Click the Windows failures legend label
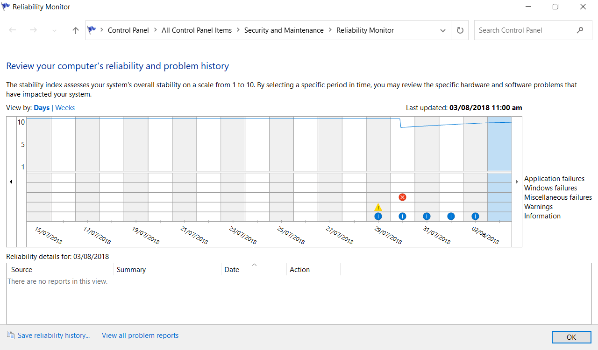Viewport: 598px width, 350px height. 550,188
